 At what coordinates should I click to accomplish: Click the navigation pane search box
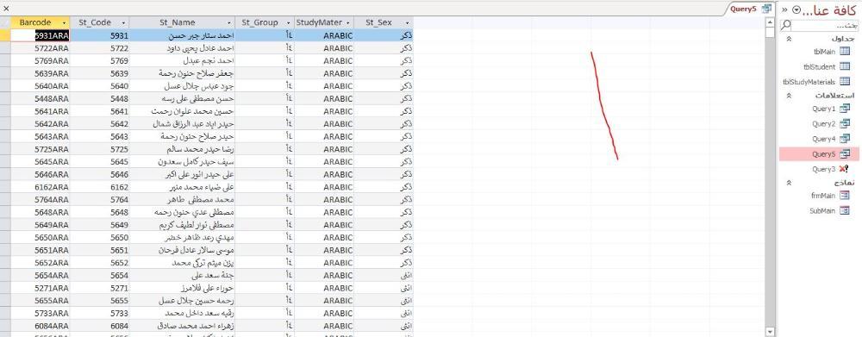819,25
